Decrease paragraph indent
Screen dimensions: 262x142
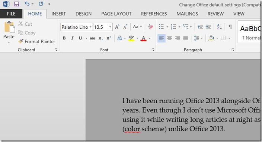(200, 27)
